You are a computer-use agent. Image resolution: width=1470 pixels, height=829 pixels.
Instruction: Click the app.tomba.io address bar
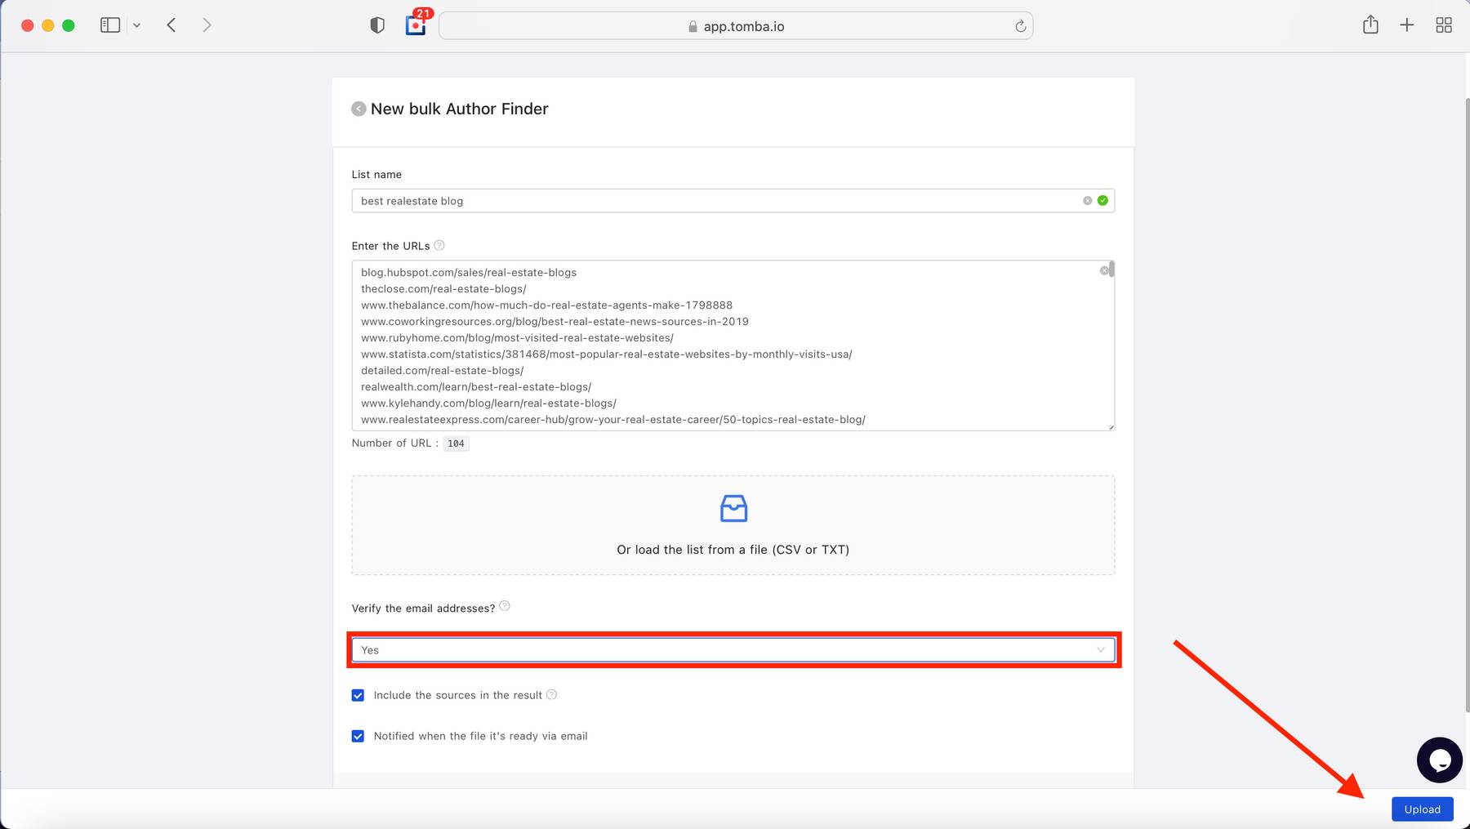(736, 26)
